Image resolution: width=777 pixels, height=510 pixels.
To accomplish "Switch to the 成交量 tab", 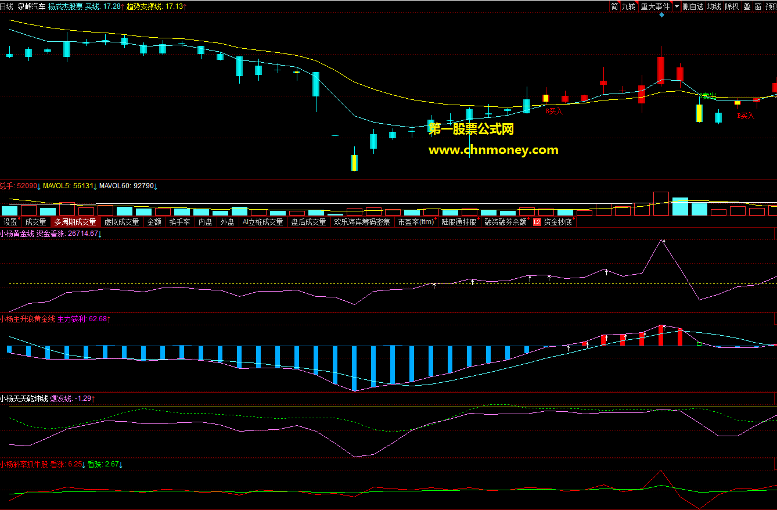I will click(x=35, y=222).
